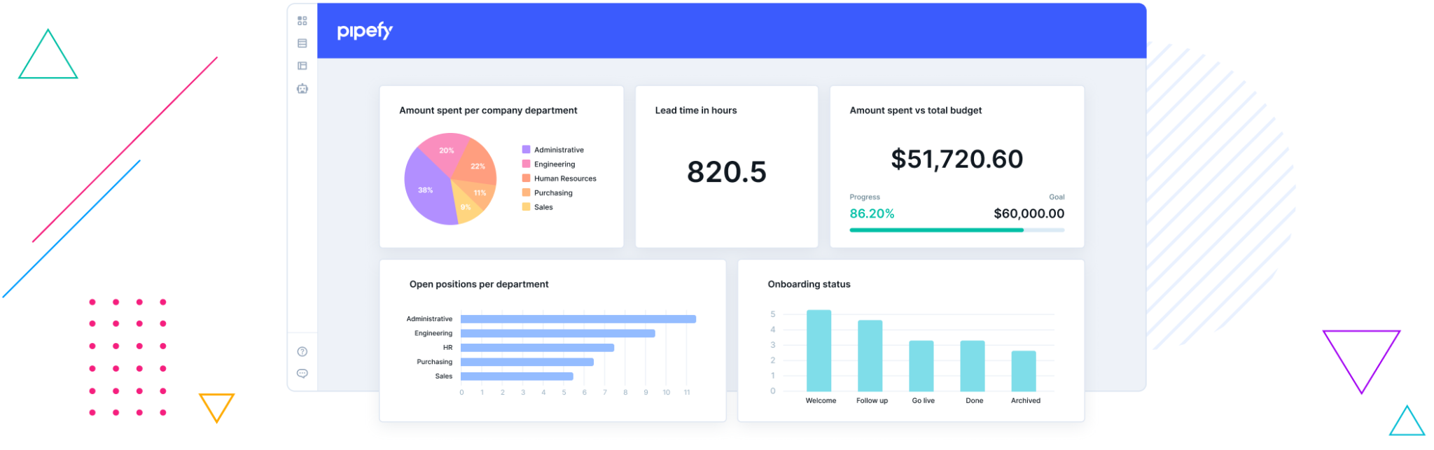Viewport: 1434px width, 450px height.
Task: Click the "Archived" axis label
Action: (1025, 401)
